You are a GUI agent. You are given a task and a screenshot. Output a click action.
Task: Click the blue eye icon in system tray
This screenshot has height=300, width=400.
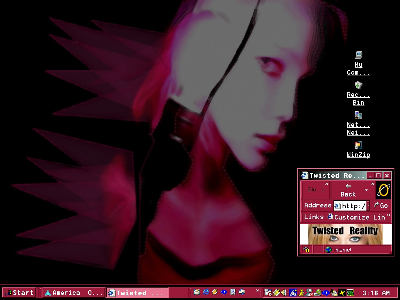[326, 292]
